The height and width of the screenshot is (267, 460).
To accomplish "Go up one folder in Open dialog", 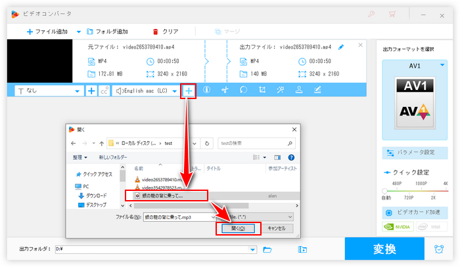I will pyautogui.click(x=101, y=144).
